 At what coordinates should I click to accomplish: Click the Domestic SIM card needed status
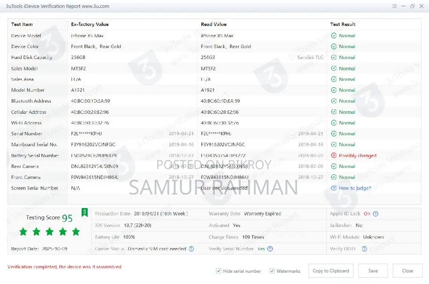pyautogui.click(x=157, y=249)
